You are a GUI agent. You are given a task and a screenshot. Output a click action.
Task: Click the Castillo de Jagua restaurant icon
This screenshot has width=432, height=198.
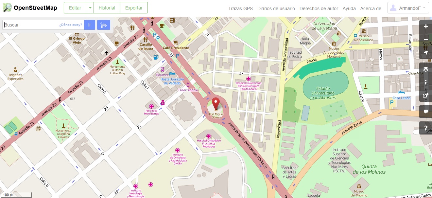pos(146,40)
